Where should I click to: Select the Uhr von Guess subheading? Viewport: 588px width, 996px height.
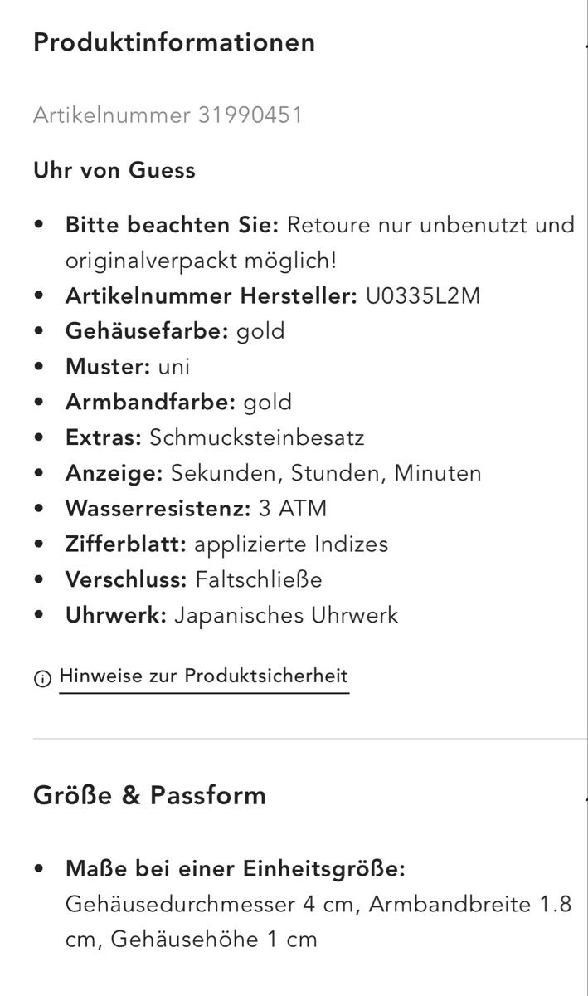coord(114,170)
